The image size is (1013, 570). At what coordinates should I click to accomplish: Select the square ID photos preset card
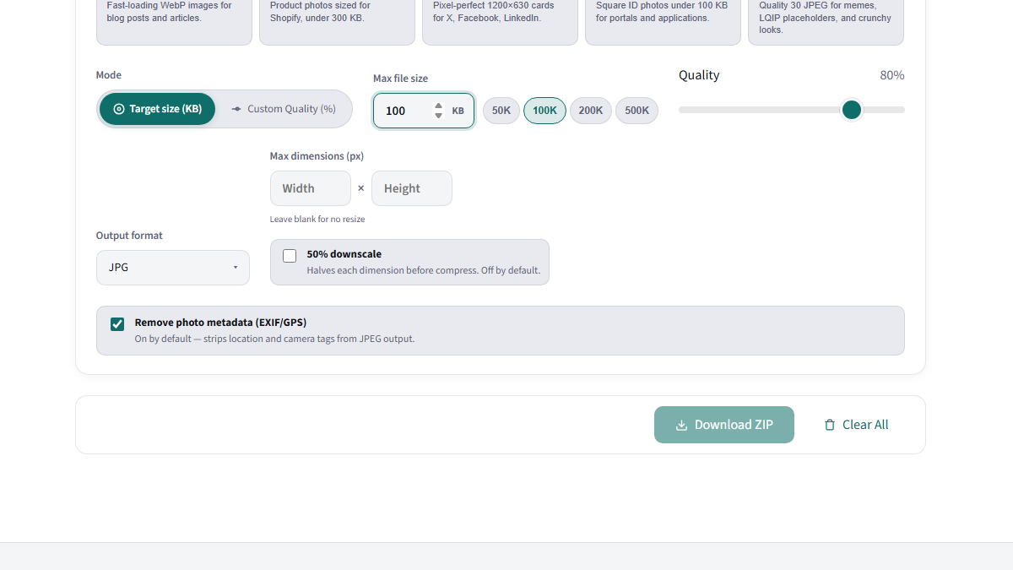click(x=663, y=22)
